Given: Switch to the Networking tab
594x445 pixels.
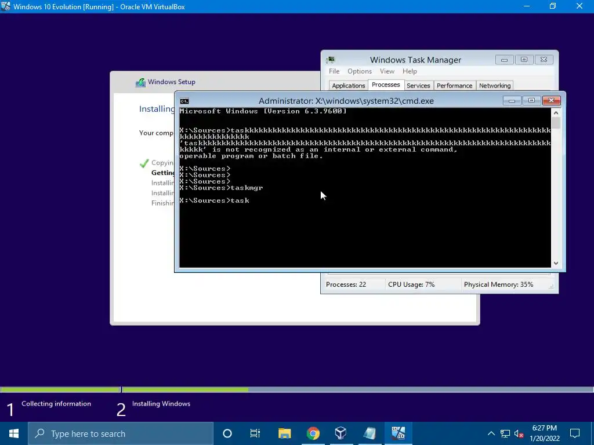Looking at the screenshot, I should [495, 86].
